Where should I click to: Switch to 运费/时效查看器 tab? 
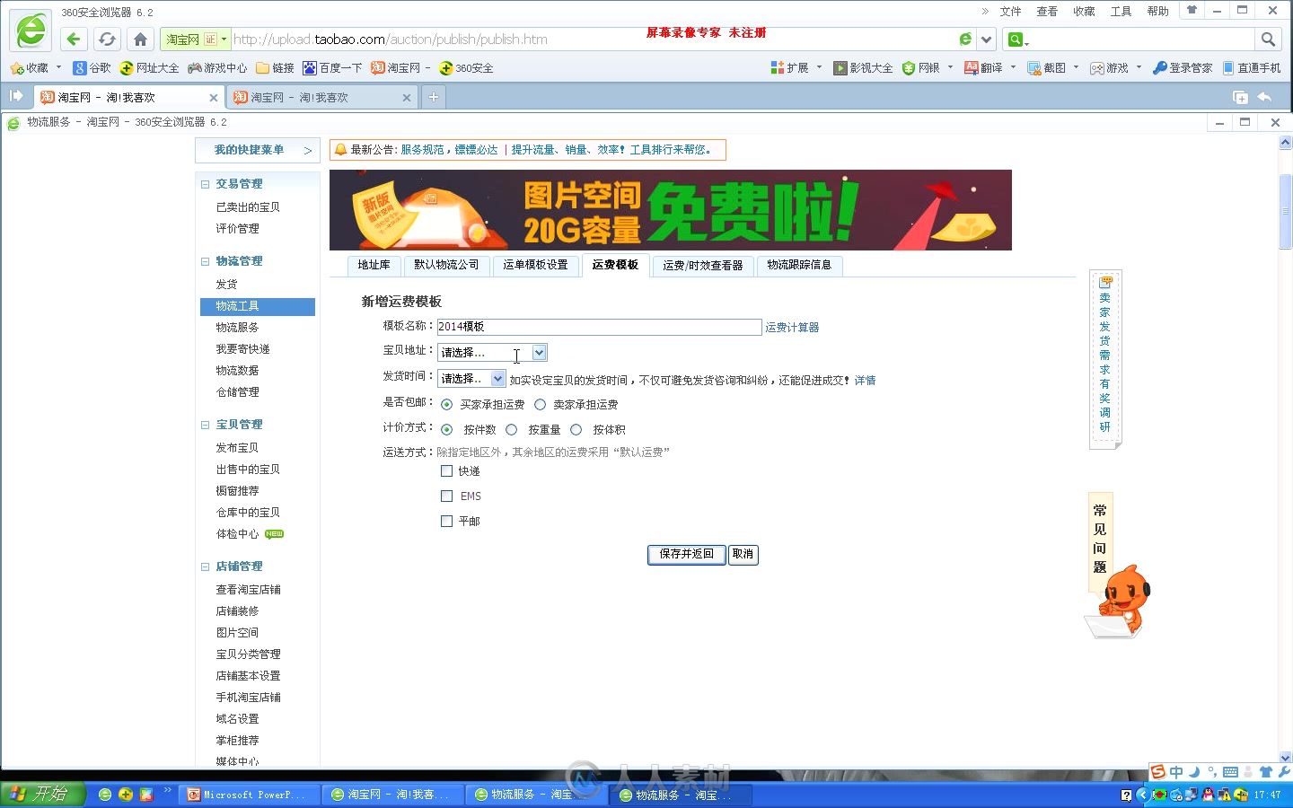(703, 265)
